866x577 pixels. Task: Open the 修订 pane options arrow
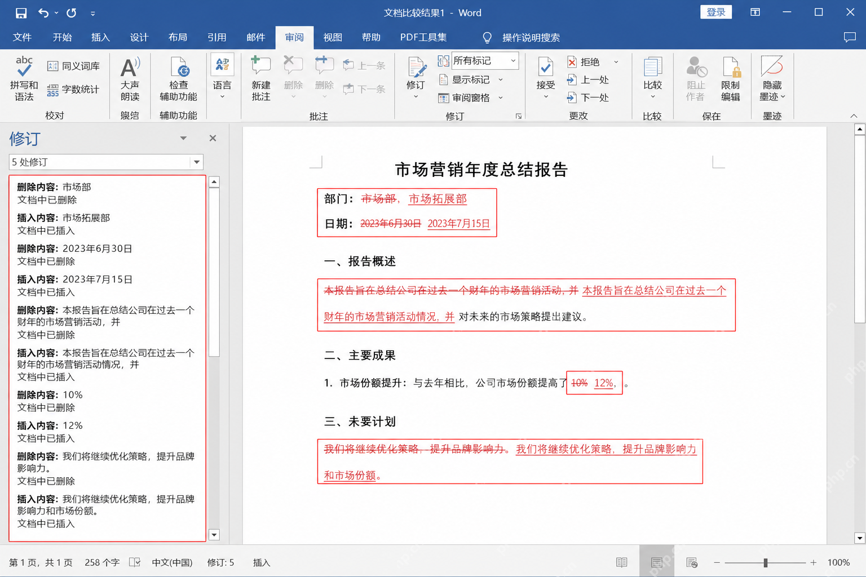click(183, 138)
